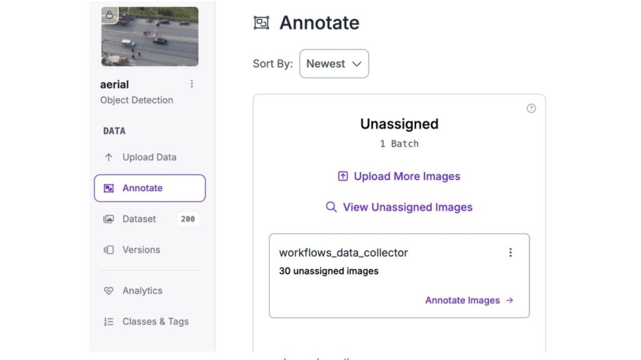Open the Upload Data page
Viewport: 641px width, 360px height.
149,157
